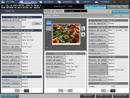Open PlegadoMitadMúlt setting
Viewport: 130px width, 98px height.
click(98, 37)
